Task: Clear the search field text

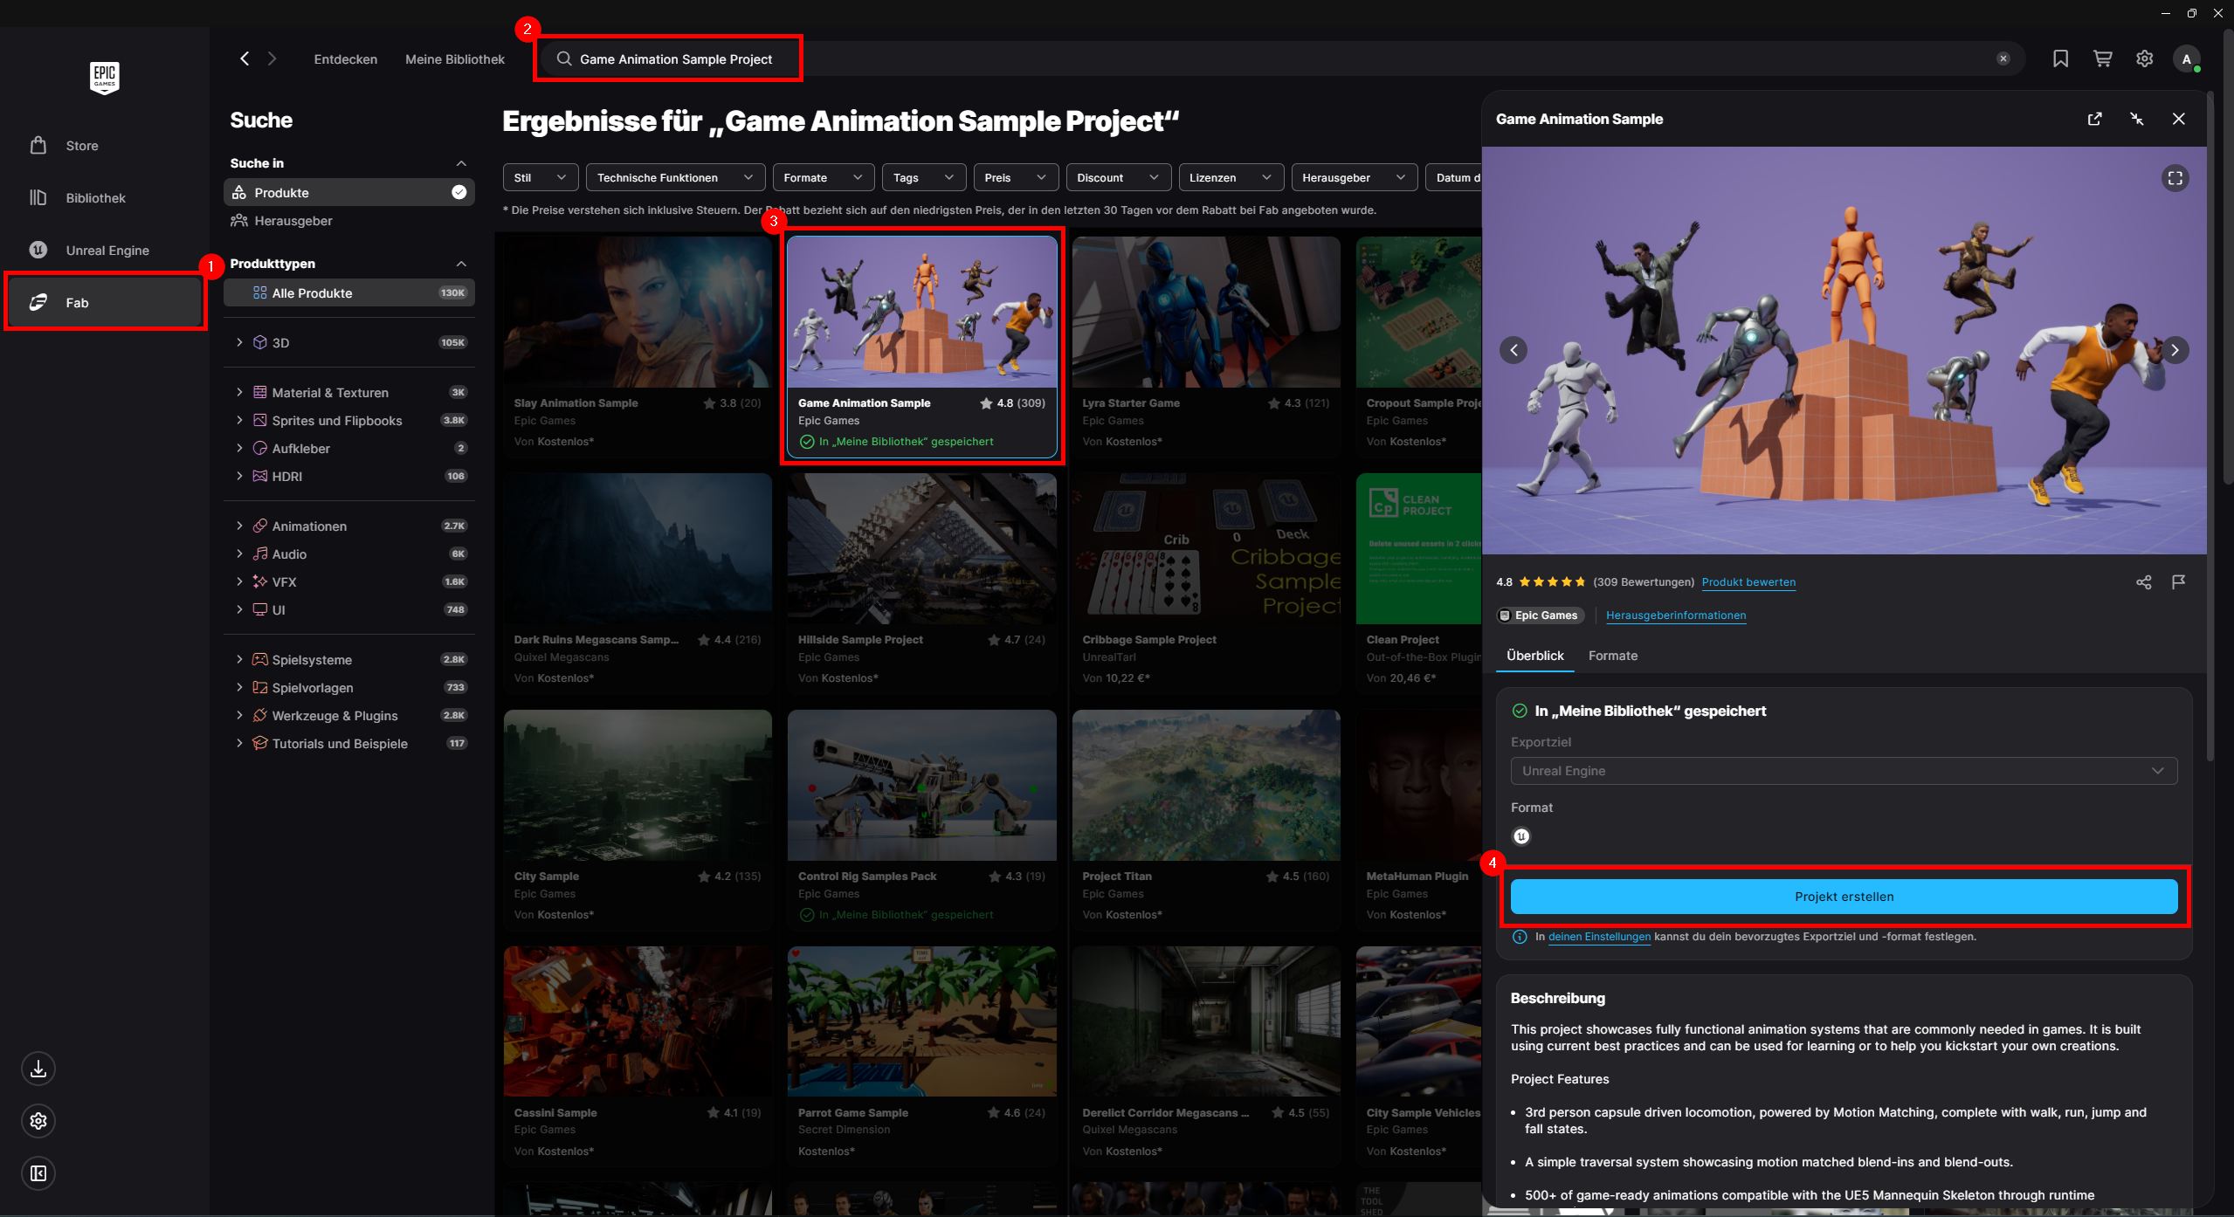Action: 2003,58
